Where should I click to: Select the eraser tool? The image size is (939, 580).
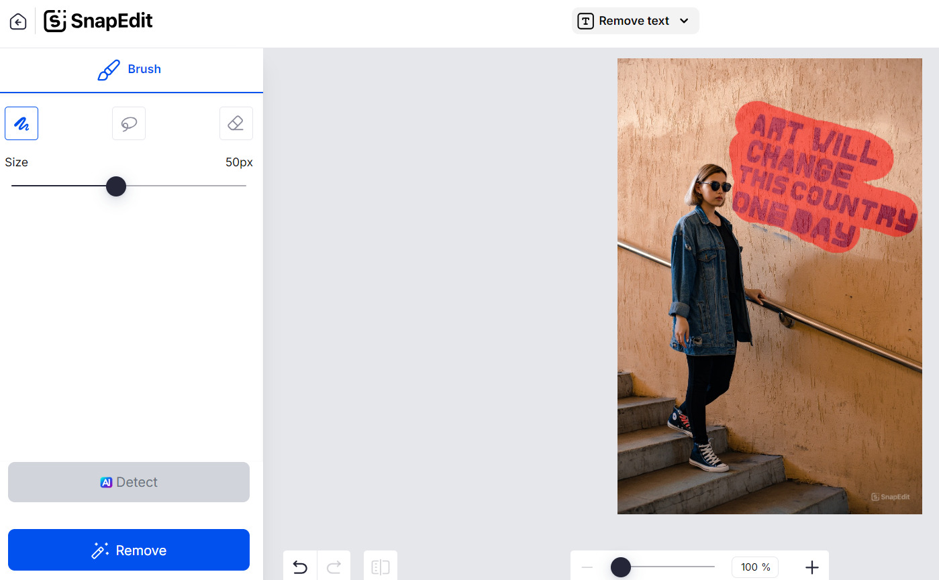tap(236, 123)
